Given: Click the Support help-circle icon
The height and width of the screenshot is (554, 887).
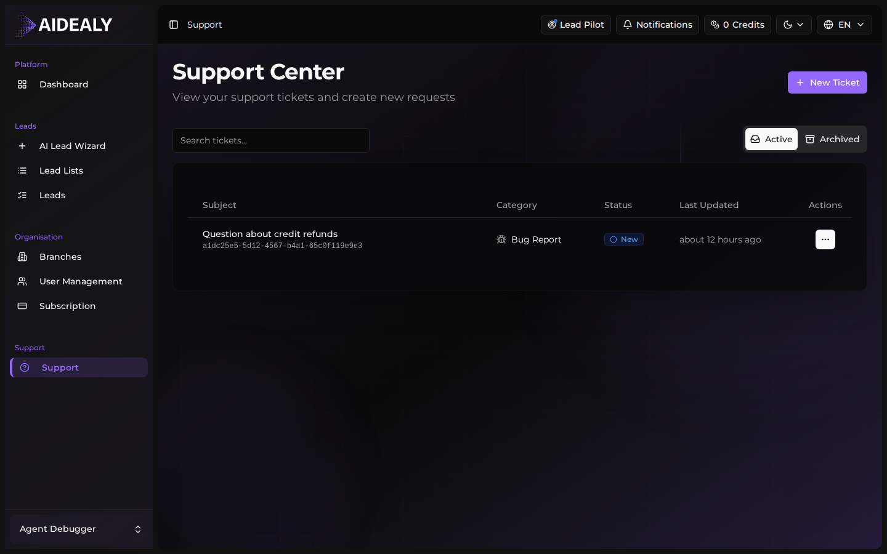Looking at the screenshot, I should coord(25,367).
